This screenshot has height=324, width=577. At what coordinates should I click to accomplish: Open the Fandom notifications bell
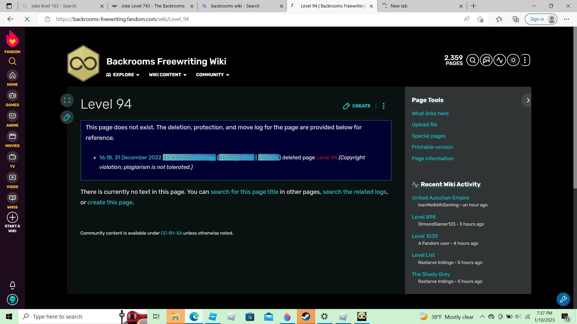pos(12,285)
